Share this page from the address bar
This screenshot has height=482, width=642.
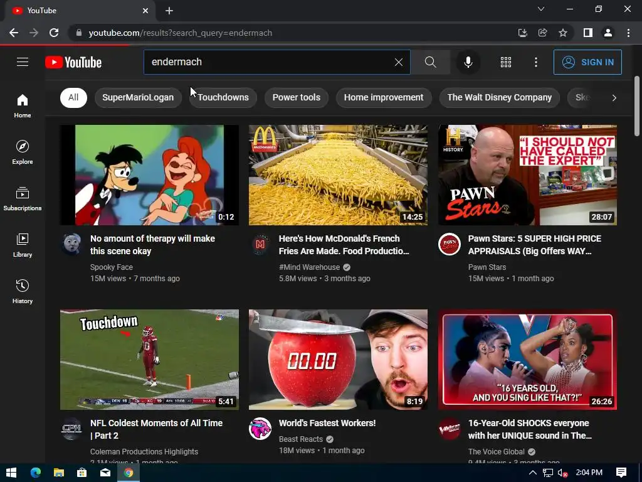[543, 33]
